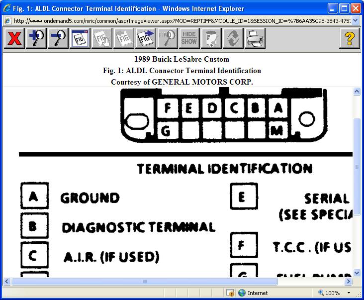364x300 pixels.
Task: Click the vertical scrollbar up arrow
Action: (357, 91)
